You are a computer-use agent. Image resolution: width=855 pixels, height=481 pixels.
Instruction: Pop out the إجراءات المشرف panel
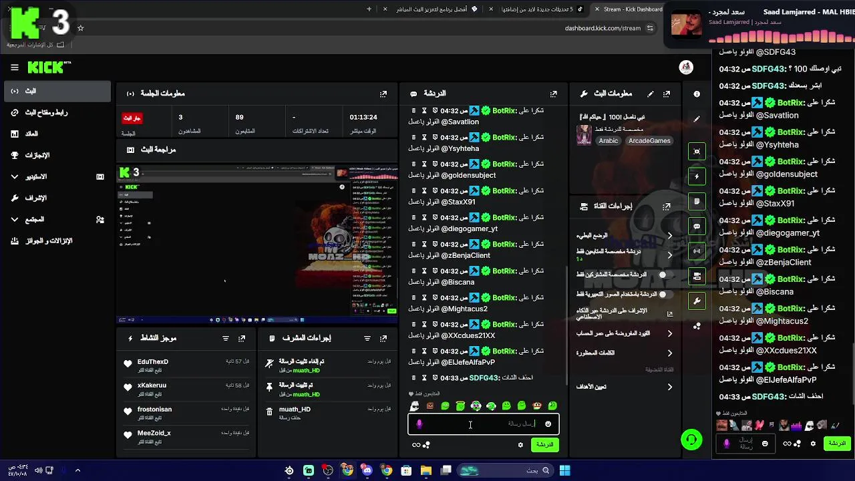click(x=383, y=339)
